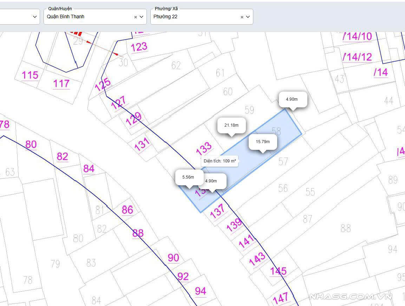Select land parcel number 59 on map

pyautogui.click(x=249, y=110)
